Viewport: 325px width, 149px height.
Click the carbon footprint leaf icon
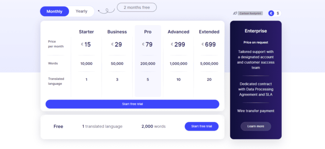(x=235, y=13)
